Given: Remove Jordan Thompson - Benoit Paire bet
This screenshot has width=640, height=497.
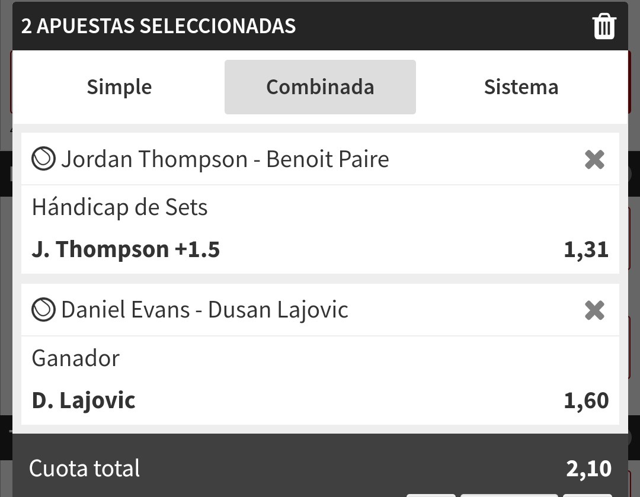Looking at the screenshot, I should [x=594, y=159].
